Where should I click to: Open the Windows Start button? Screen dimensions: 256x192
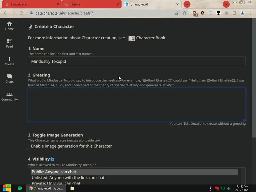pyautogui.click(x=7, y=188)
